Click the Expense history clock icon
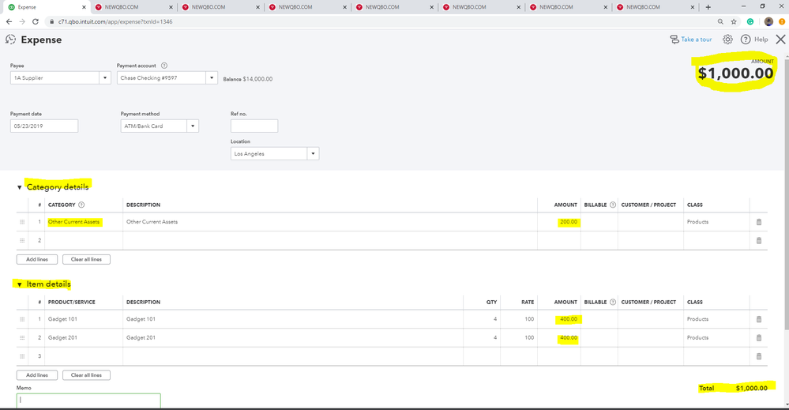This screenshot has width=789, height=410. point(10,39)
